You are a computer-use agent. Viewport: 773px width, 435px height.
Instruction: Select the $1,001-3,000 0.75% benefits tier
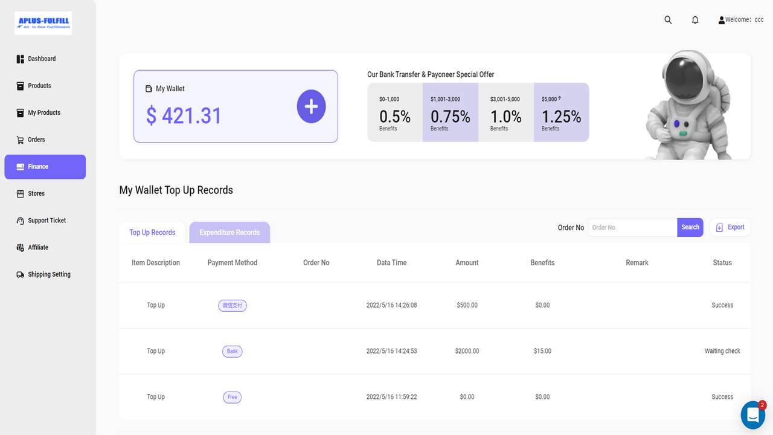[451, 112]
